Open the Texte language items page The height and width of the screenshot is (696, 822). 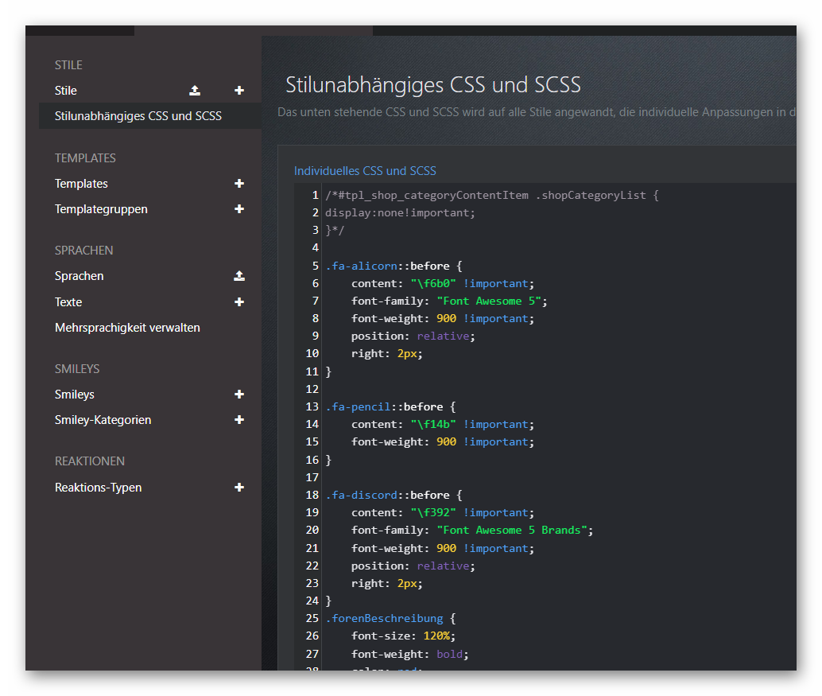click(68, 302)
